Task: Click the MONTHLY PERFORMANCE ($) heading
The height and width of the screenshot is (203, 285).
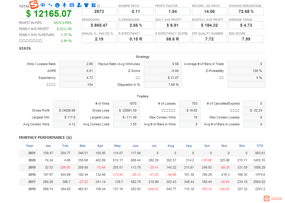Action: point(45,138)
